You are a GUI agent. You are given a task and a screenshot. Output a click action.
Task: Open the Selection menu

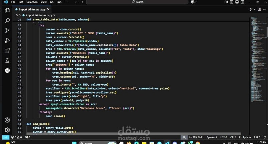32,2
